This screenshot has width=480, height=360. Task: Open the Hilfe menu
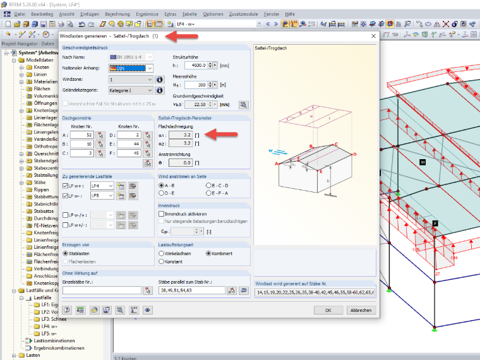(290, 14)
